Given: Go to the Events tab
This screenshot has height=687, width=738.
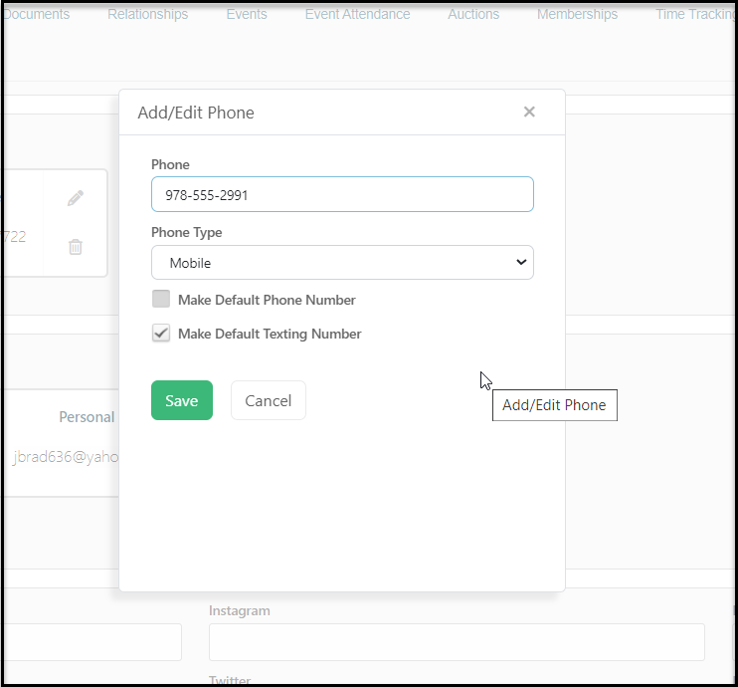Looking at the screenshot, I should click(247, 14).
